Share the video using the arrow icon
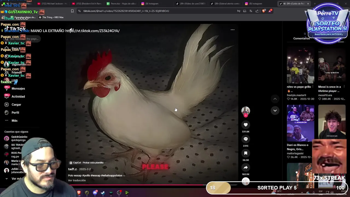The height and width of the screenshot is (197, 350). 246,167
